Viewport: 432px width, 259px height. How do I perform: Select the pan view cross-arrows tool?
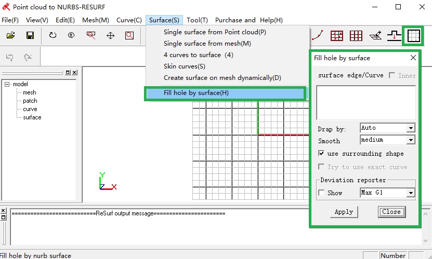tap(110, 35)
